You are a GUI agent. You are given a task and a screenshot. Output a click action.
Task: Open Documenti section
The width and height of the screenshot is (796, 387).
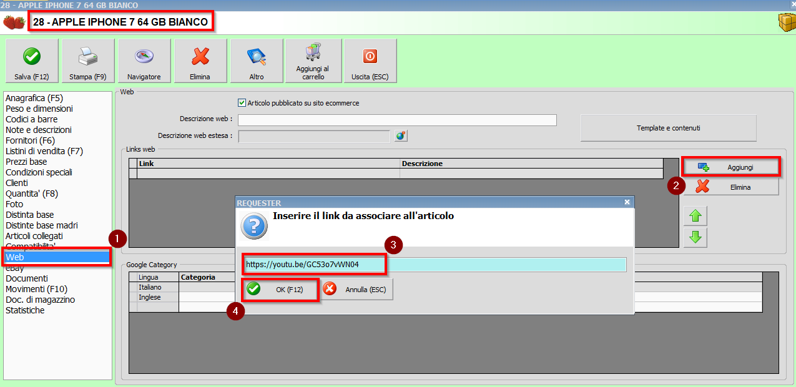(27, 278)
